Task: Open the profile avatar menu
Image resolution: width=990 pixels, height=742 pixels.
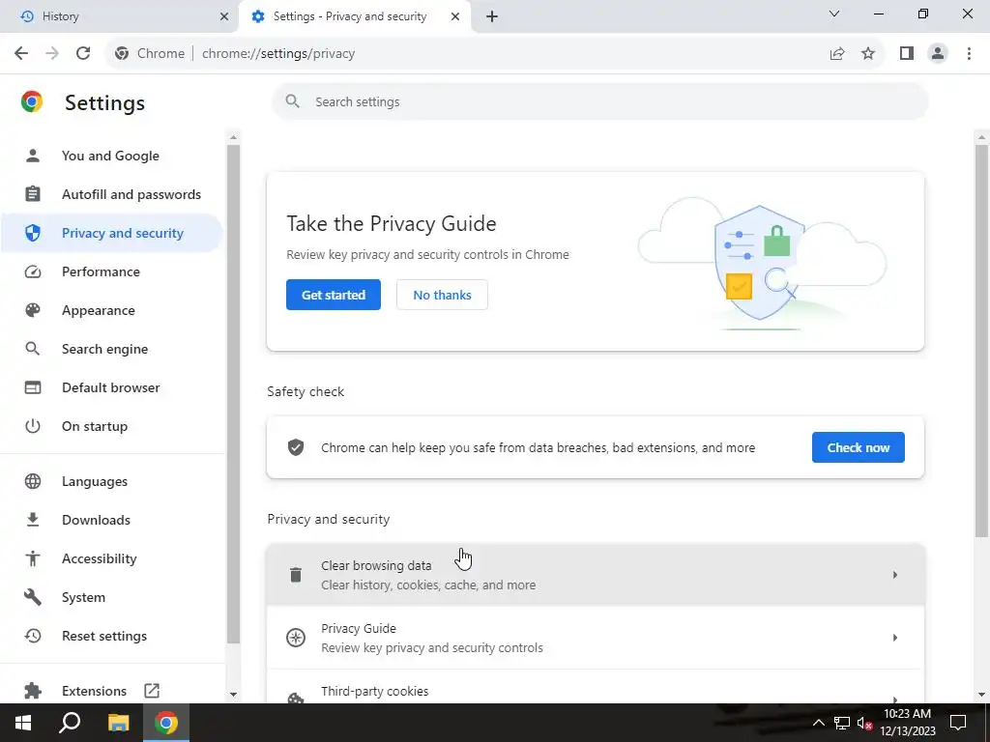Action: pyautogui.click(x=938, y=54)
